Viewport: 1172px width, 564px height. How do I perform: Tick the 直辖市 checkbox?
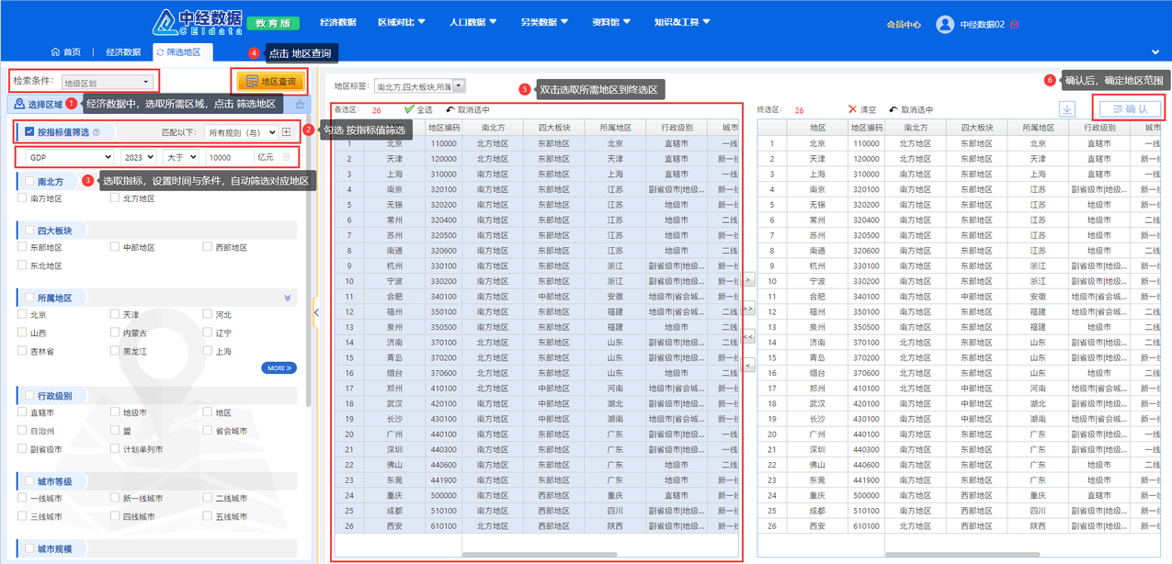22,413
